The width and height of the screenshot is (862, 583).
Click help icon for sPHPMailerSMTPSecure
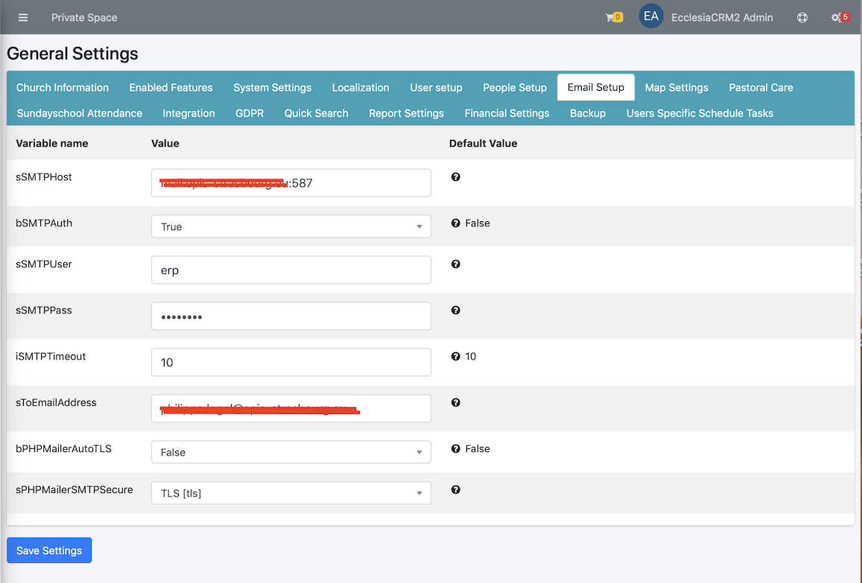[455, 490]
